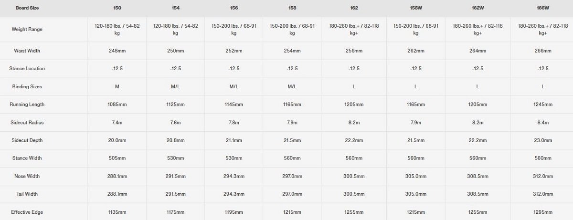Click the 8.4m sidecut radius value

pos(543,123)
